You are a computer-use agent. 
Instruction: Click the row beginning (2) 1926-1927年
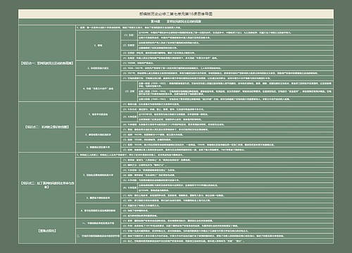coord(227,68)
